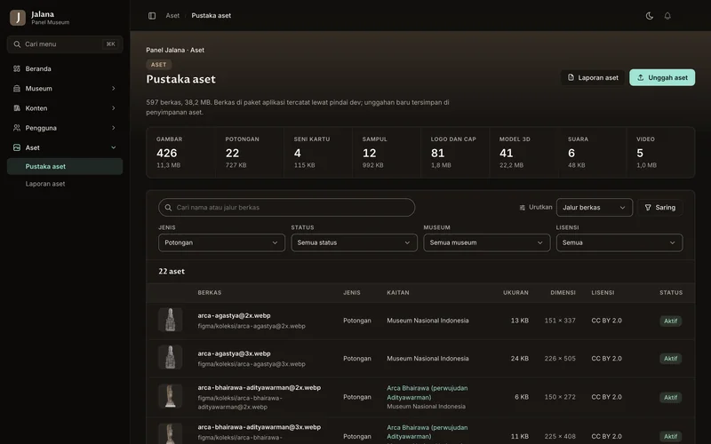Click the Museum building icon

tap(17, 88)
